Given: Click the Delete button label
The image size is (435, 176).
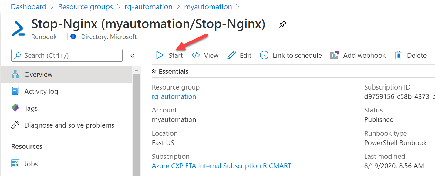Looking at the screenshot, I should [x=417, y=56].
